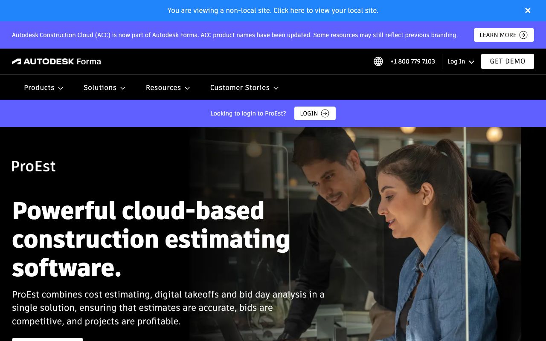546x341 pixels.
Task: Expand the Resources dropdown chevron
Action: (187, 88)
